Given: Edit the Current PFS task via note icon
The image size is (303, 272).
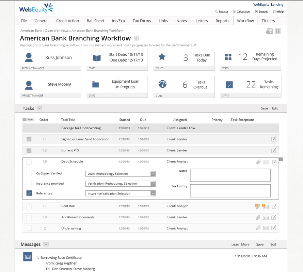Looking at the screenshot, I should click(x=274, y=151).
